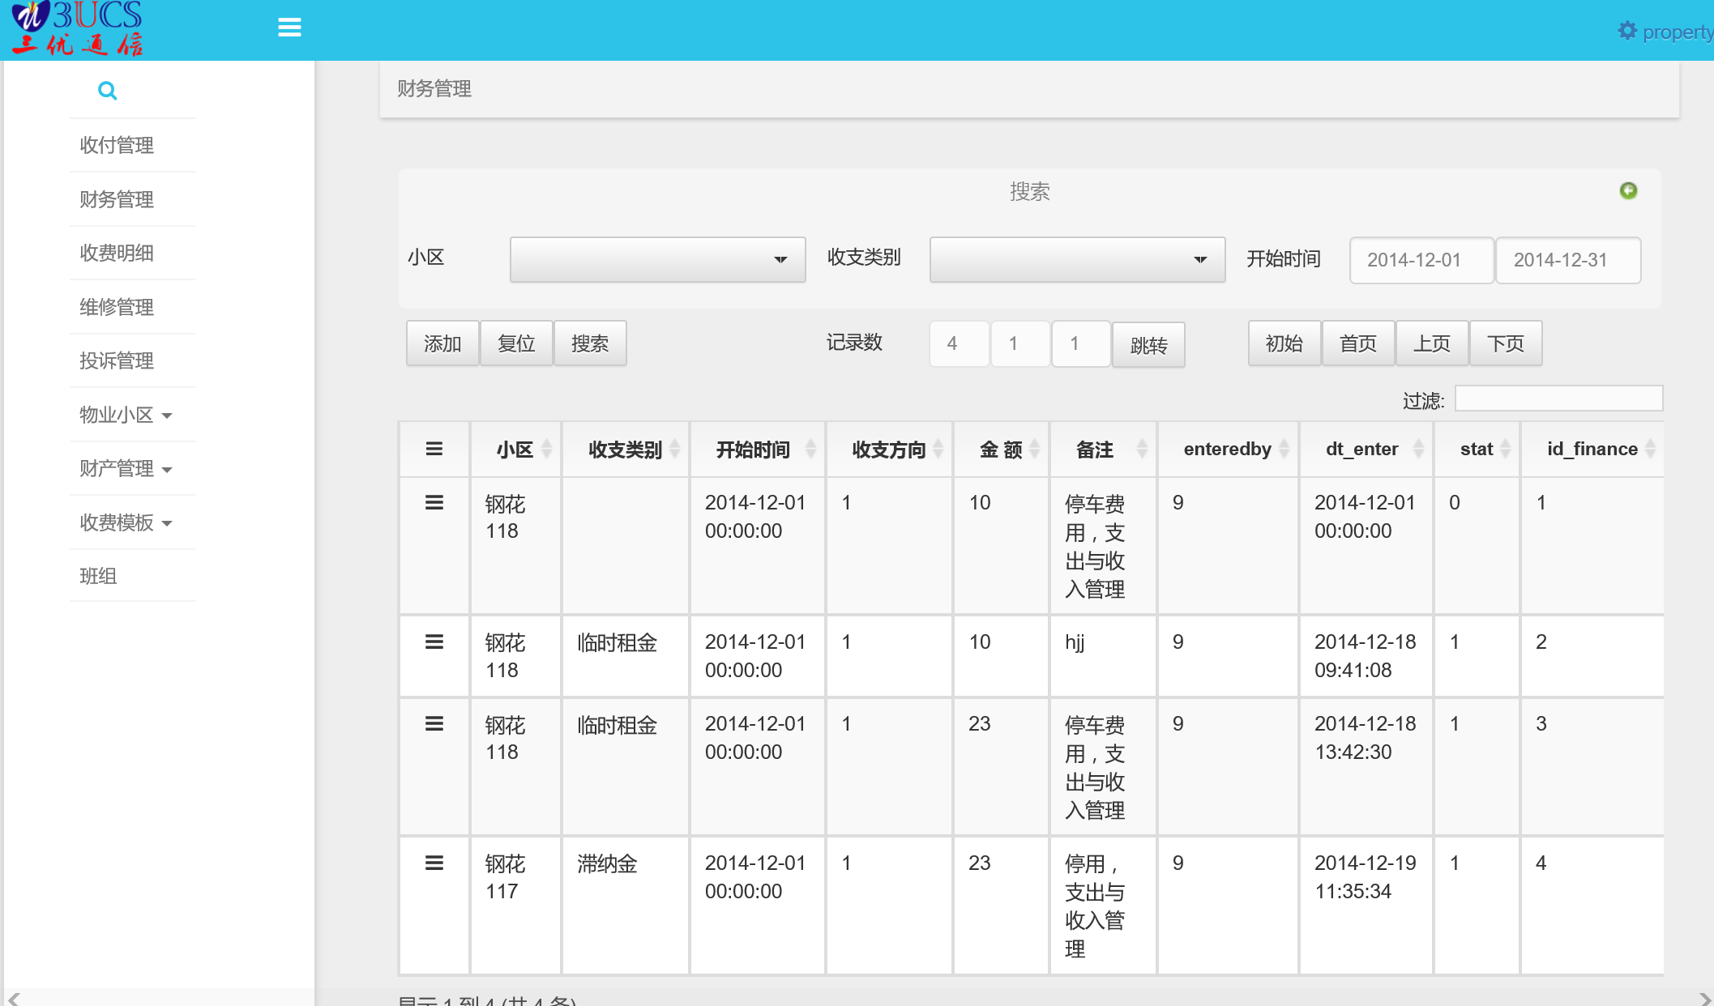Screen dimensions: 1714x1006
Task: Click the hamburger menu icon in header
Action: 289,28
